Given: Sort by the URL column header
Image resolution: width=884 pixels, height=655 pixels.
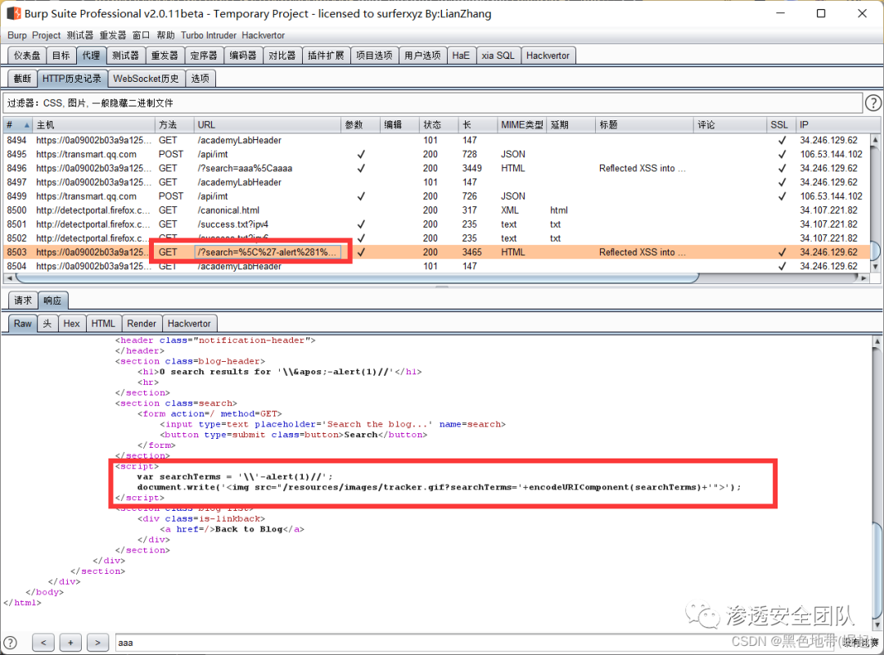Looking at the screenshot, I should click(267, 124).
